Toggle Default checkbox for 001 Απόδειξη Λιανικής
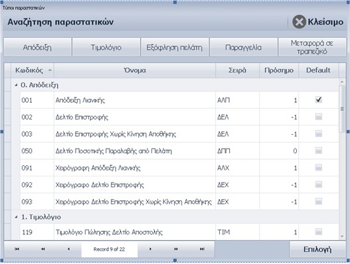The height and width of the screenshot is (264, 350). (x=319, y=99)
